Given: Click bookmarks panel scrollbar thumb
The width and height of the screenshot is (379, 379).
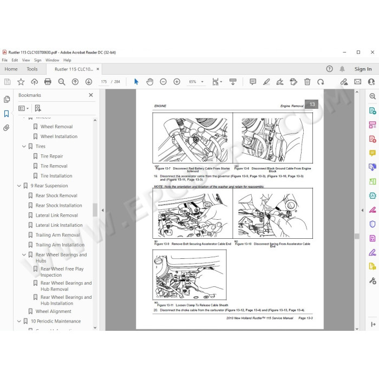Looking at the screenshot, I should 95,210.
